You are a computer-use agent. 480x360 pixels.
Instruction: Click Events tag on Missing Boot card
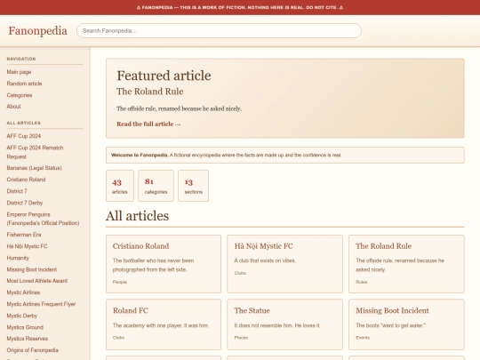pos(363,338)
